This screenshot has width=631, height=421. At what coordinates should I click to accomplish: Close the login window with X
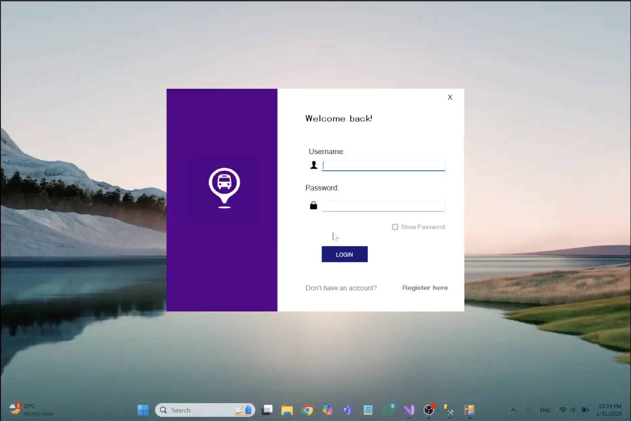click(450, 97)
